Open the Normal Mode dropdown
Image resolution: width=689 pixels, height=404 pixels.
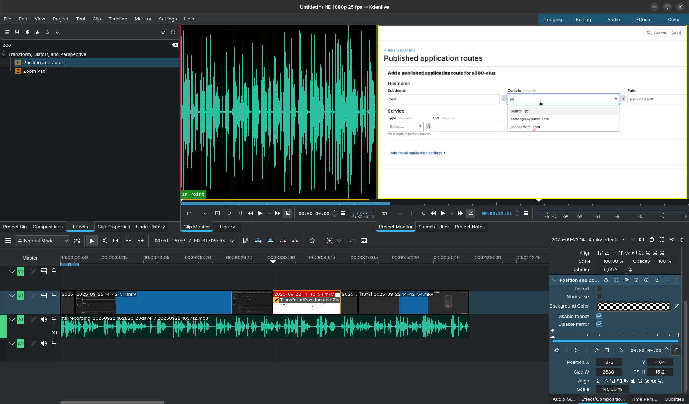point(42,241)
